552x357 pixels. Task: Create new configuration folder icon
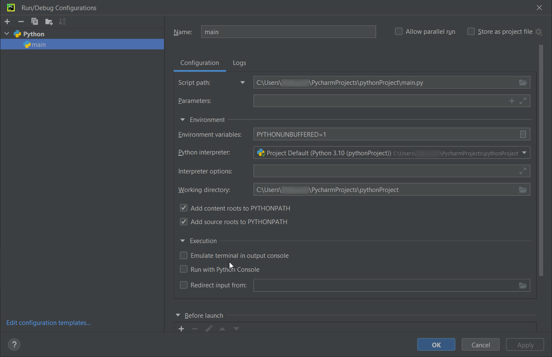click(x=49, y=22)
